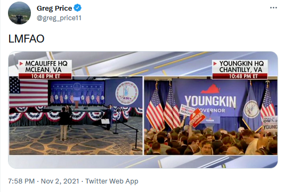Open Greg Price's profile avatar

coord(19,13)
